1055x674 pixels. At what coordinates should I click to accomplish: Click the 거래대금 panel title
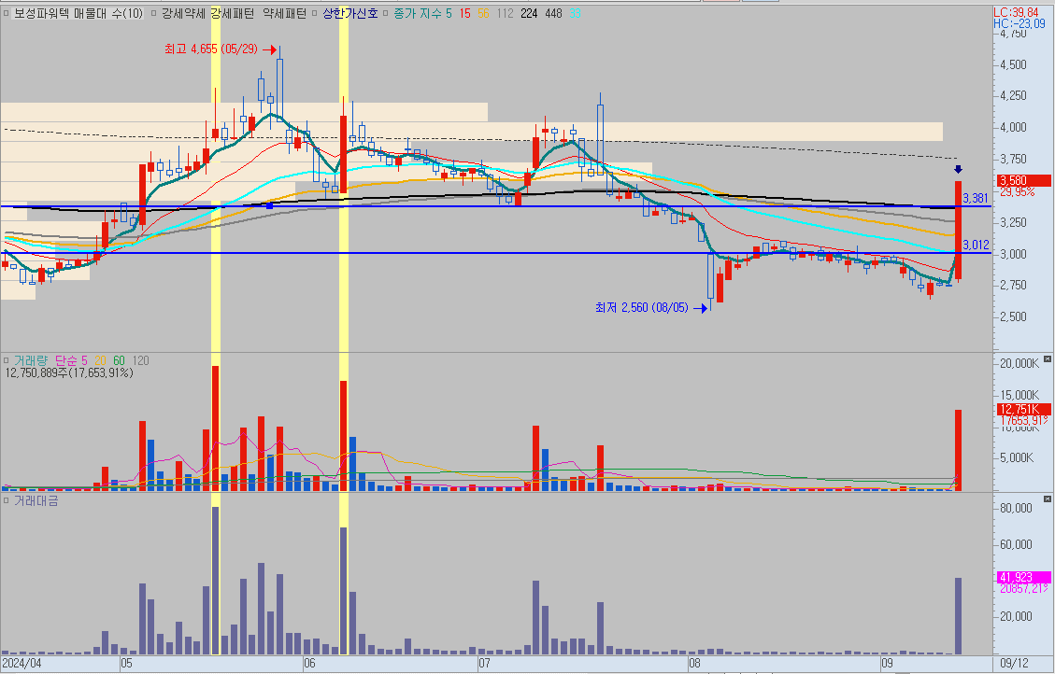(x=36, y=500)
